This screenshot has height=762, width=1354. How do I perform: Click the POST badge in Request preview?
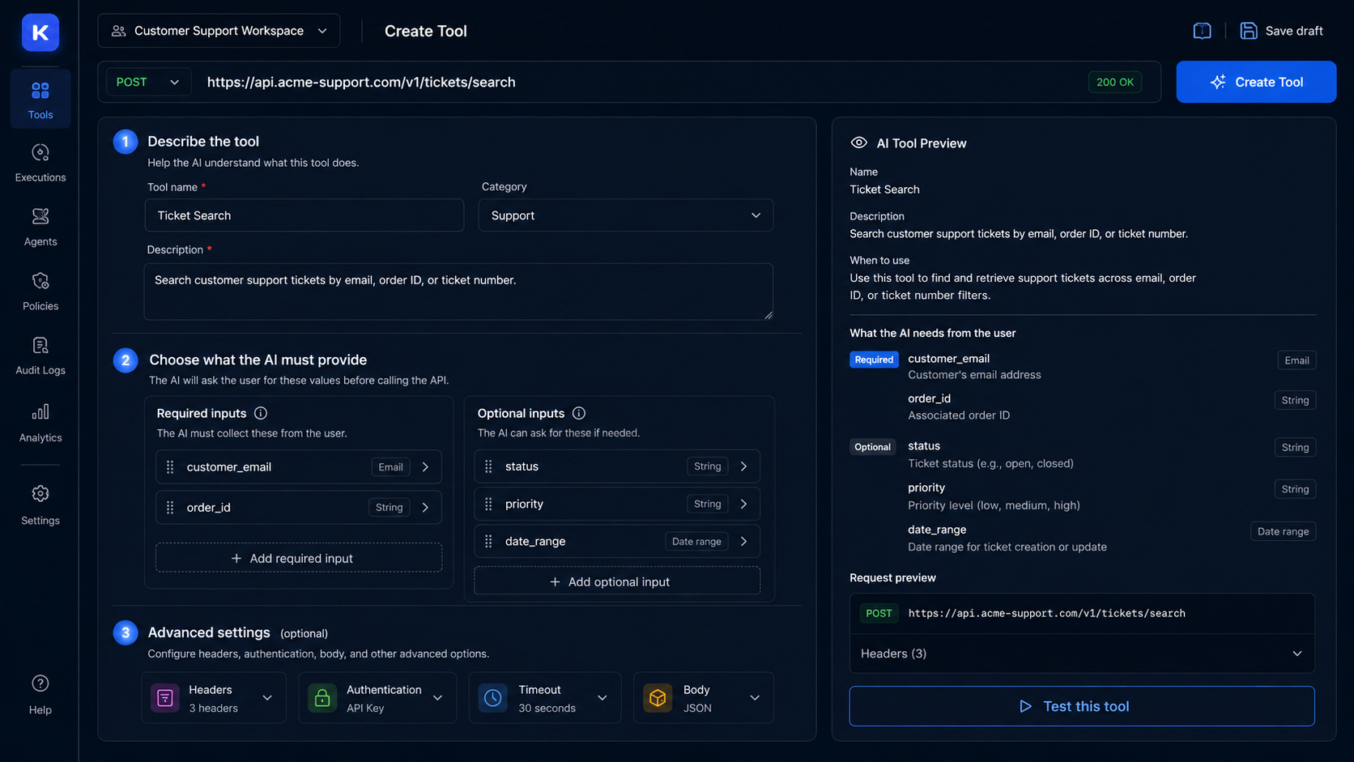(879, 613)
